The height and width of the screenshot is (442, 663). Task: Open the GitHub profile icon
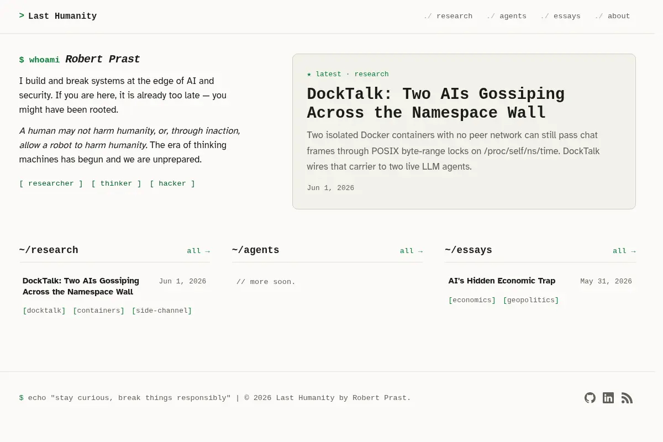click(590, 398)
